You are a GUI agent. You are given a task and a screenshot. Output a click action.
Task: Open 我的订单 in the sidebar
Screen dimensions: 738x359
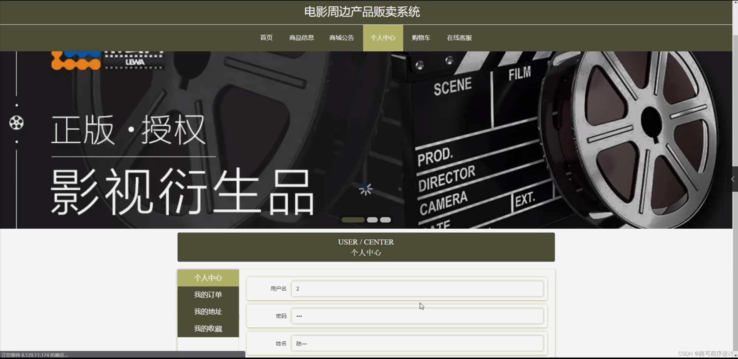[x=208, y=295]
